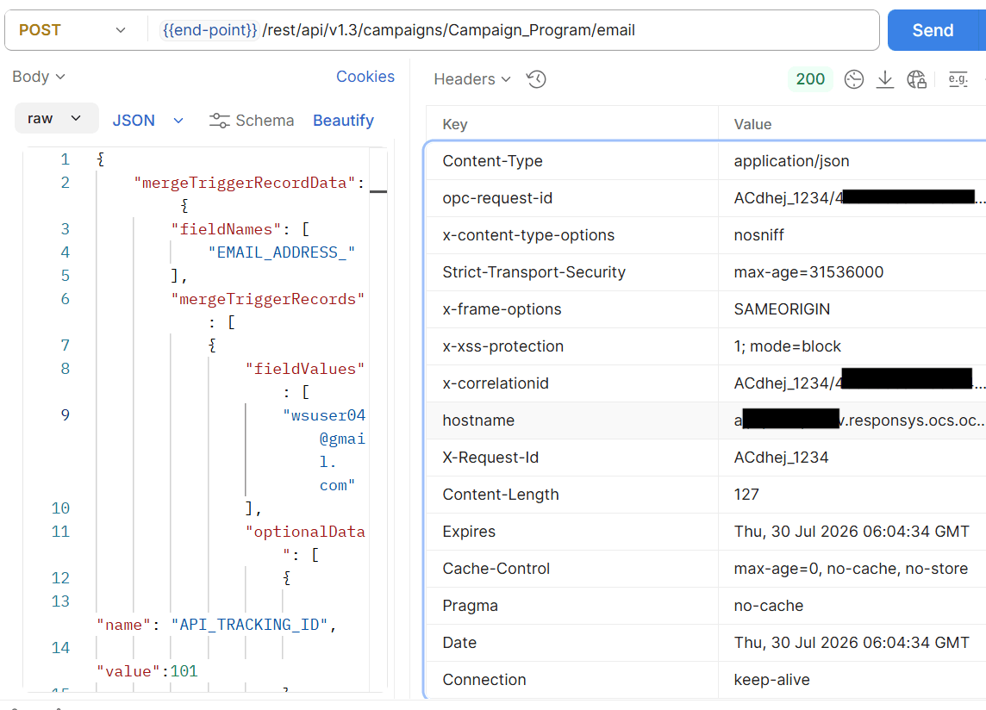Select the Content-Length key

click(x=501, y=495)
